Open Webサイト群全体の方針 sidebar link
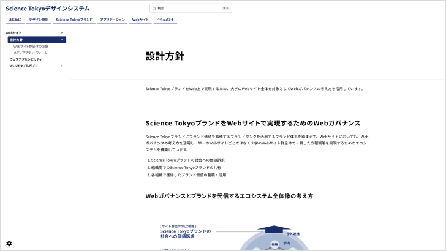446x251 pixels. 31,47
